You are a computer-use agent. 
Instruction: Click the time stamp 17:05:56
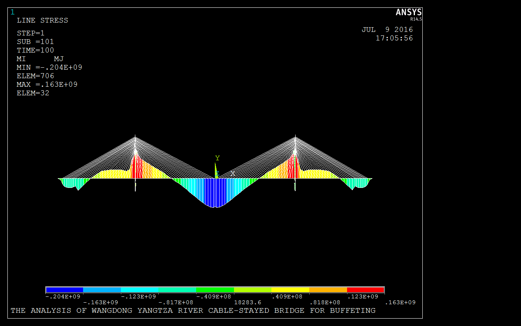(394, 38)
